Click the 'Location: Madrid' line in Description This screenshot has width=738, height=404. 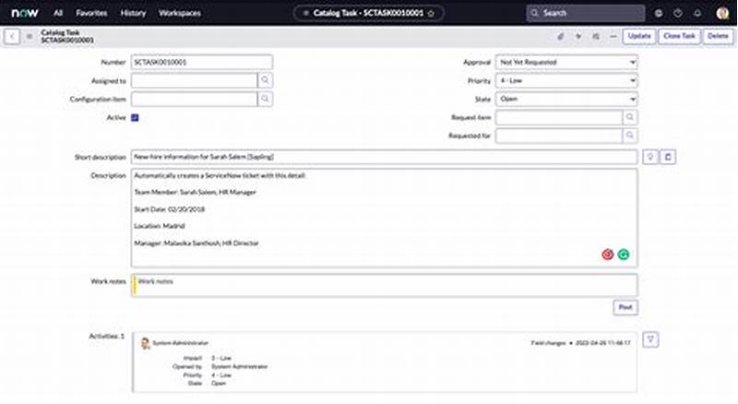pos(160,226)
